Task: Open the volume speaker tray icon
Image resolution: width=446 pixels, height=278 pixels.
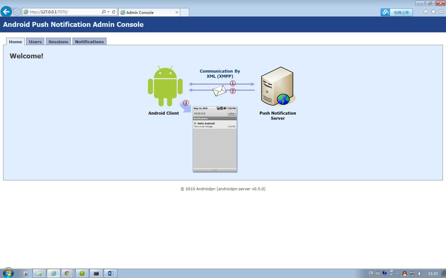Action: coord(420,274)
